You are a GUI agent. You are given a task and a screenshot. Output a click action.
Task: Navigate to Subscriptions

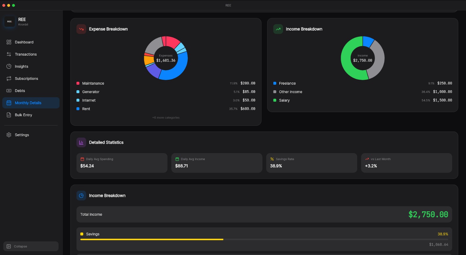coord(31,79)
